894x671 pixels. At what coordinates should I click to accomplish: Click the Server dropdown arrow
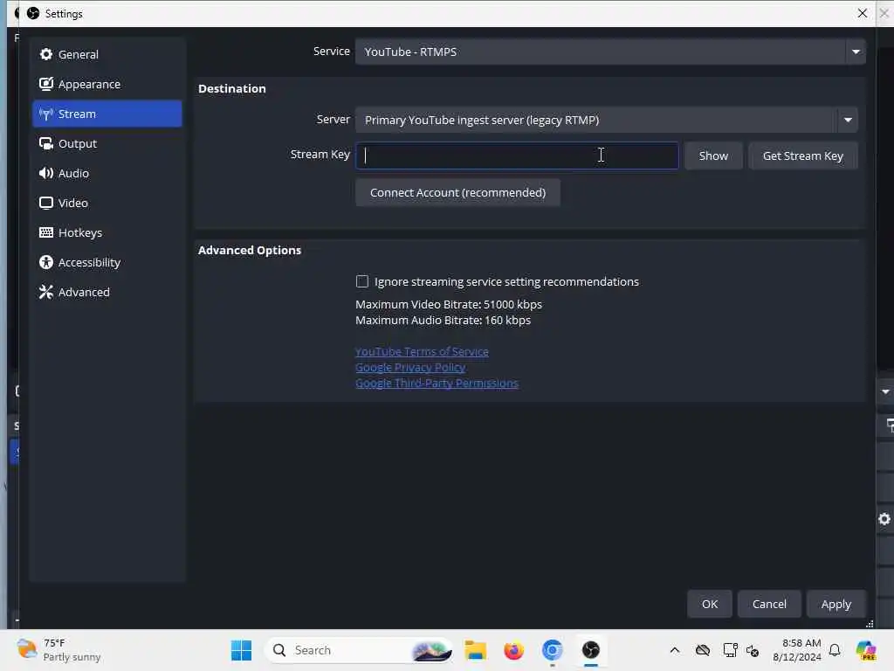coord(848,120)
